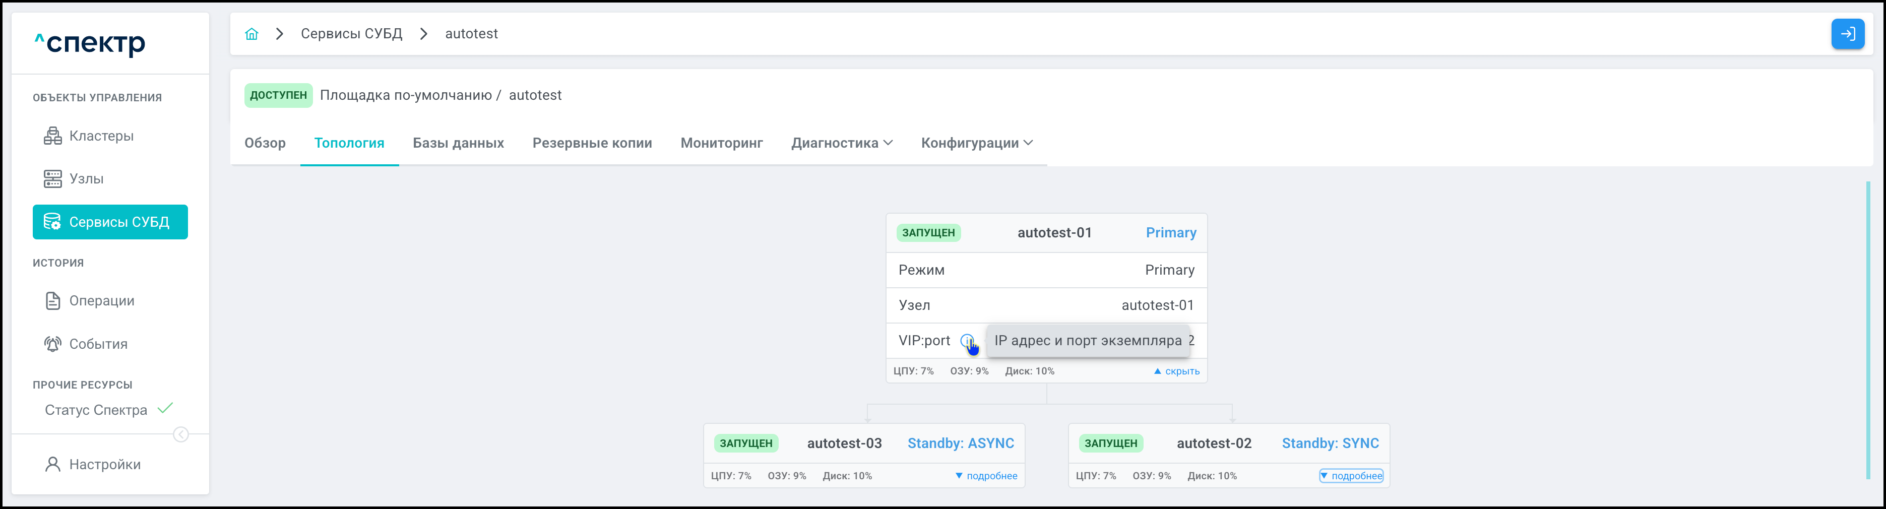
Task: Open the Диагностика dropdown menu
Action: pos(841,143)
